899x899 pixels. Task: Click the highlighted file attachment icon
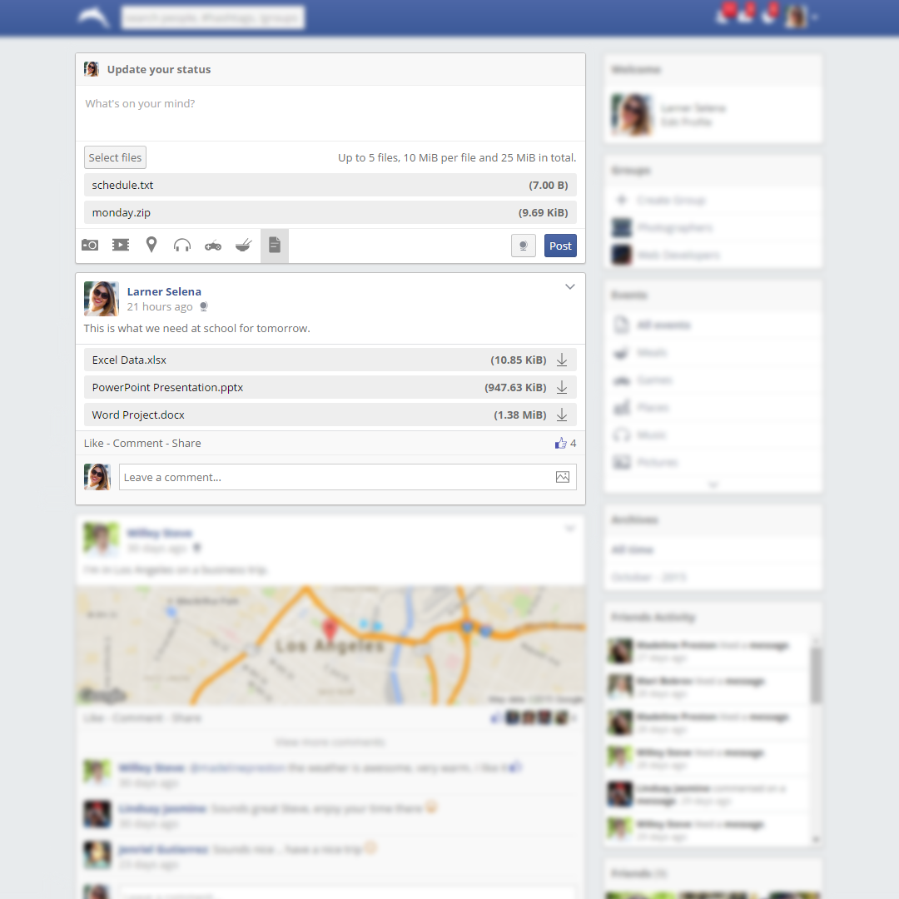pyautogui.click(x=275, y=245)
